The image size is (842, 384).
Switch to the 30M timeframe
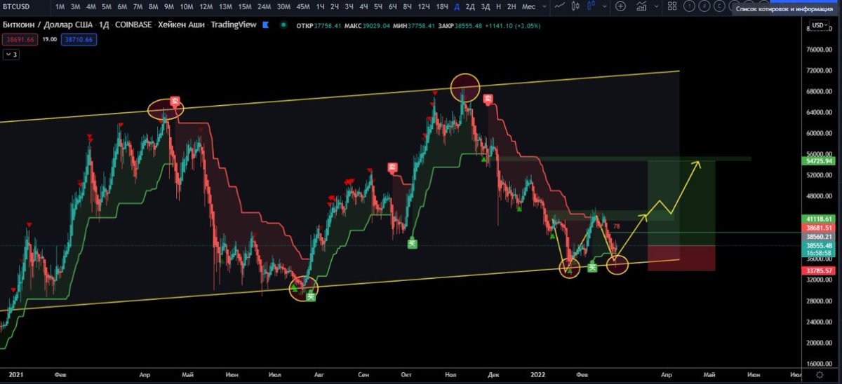(283, 6)
